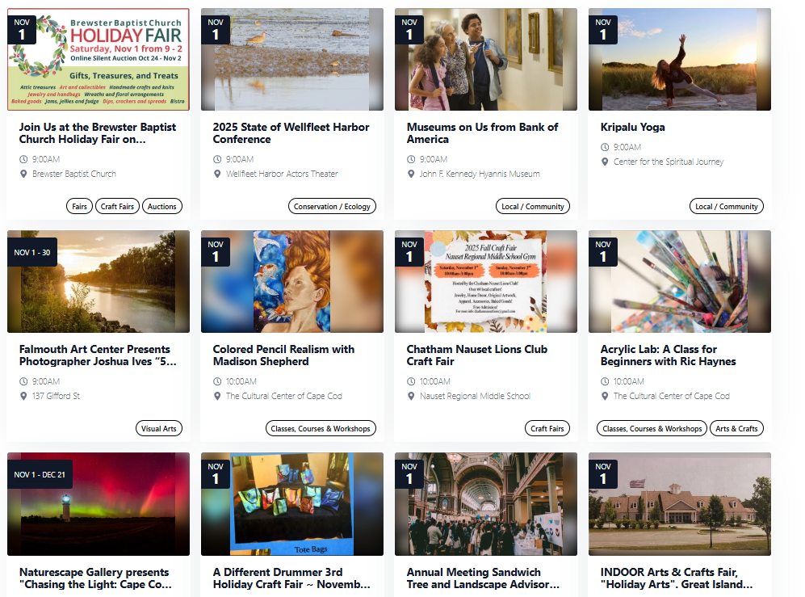Select the Conservation / Ecology tag
The height and width of the screenshot is (597, 805).
[332, 206]
